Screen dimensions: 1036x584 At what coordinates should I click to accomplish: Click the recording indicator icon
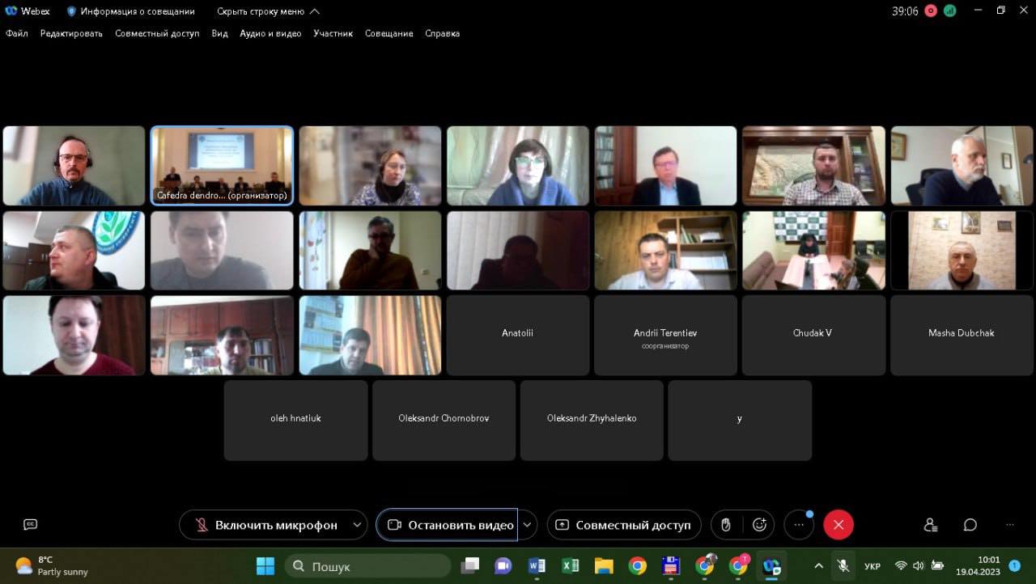pyautogui.click(x=931, y=11)
